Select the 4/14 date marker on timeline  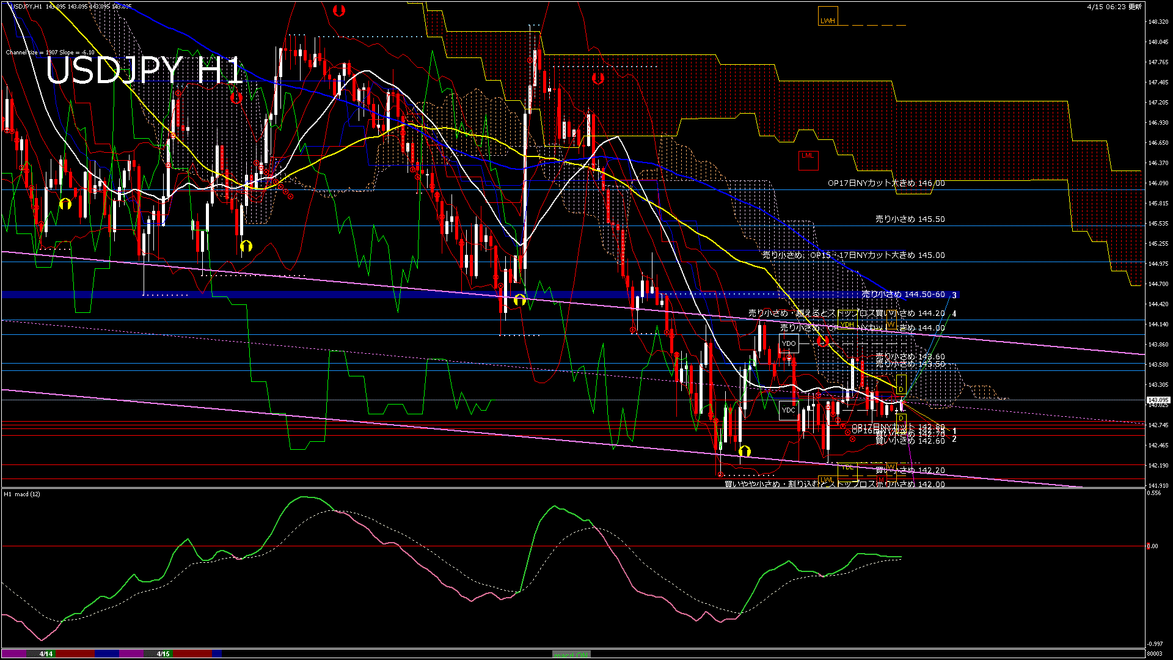pos(46,654)
